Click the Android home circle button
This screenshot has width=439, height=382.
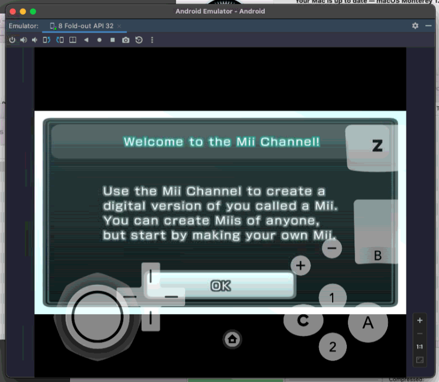click(99, 40)
